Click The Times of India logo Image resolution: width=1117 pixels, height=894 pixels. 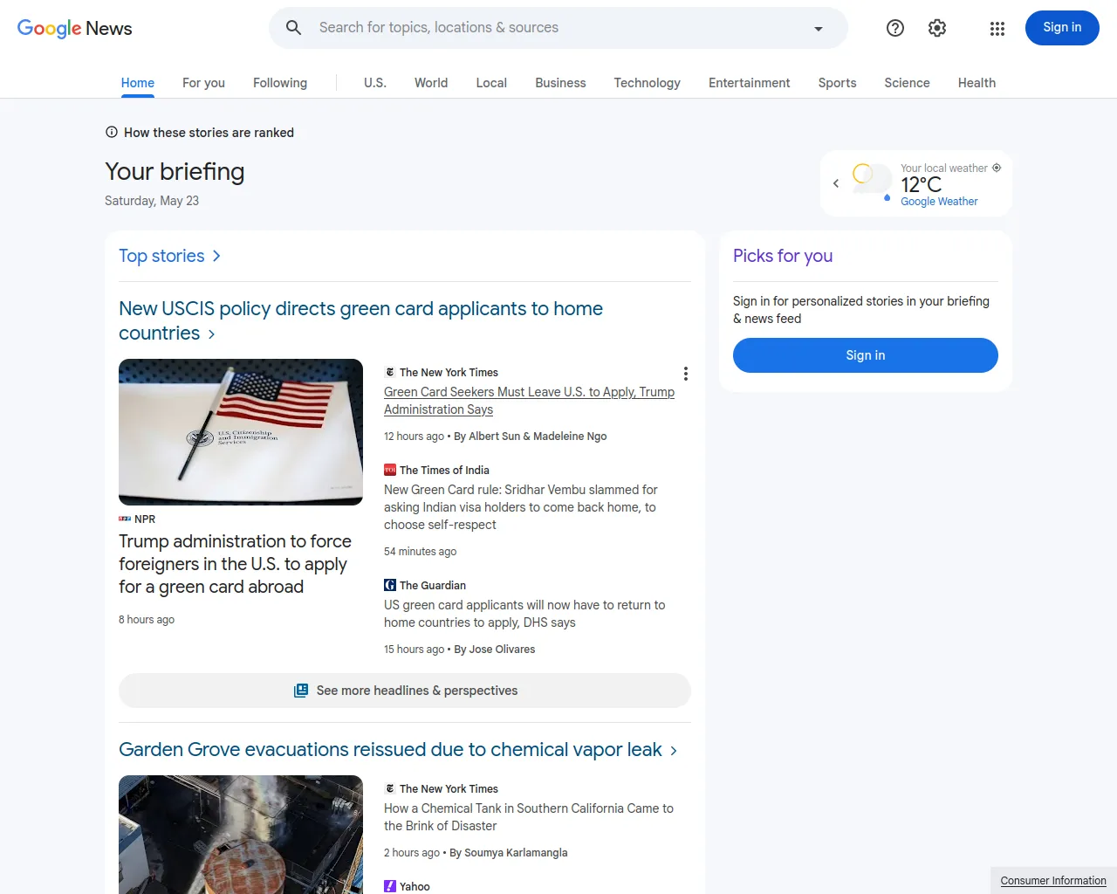click(x=390, y=470)
